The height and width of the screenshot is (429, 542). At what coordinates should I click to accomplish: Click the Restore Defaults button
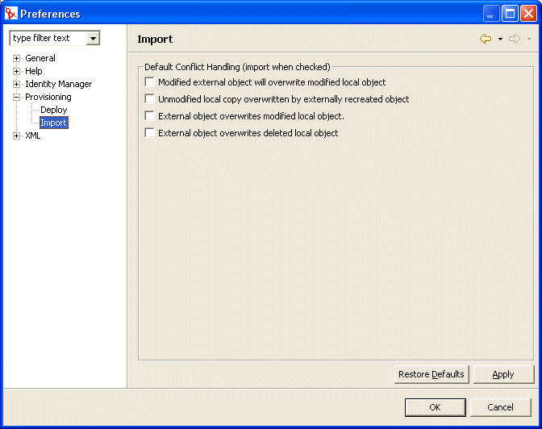[432, 374]
